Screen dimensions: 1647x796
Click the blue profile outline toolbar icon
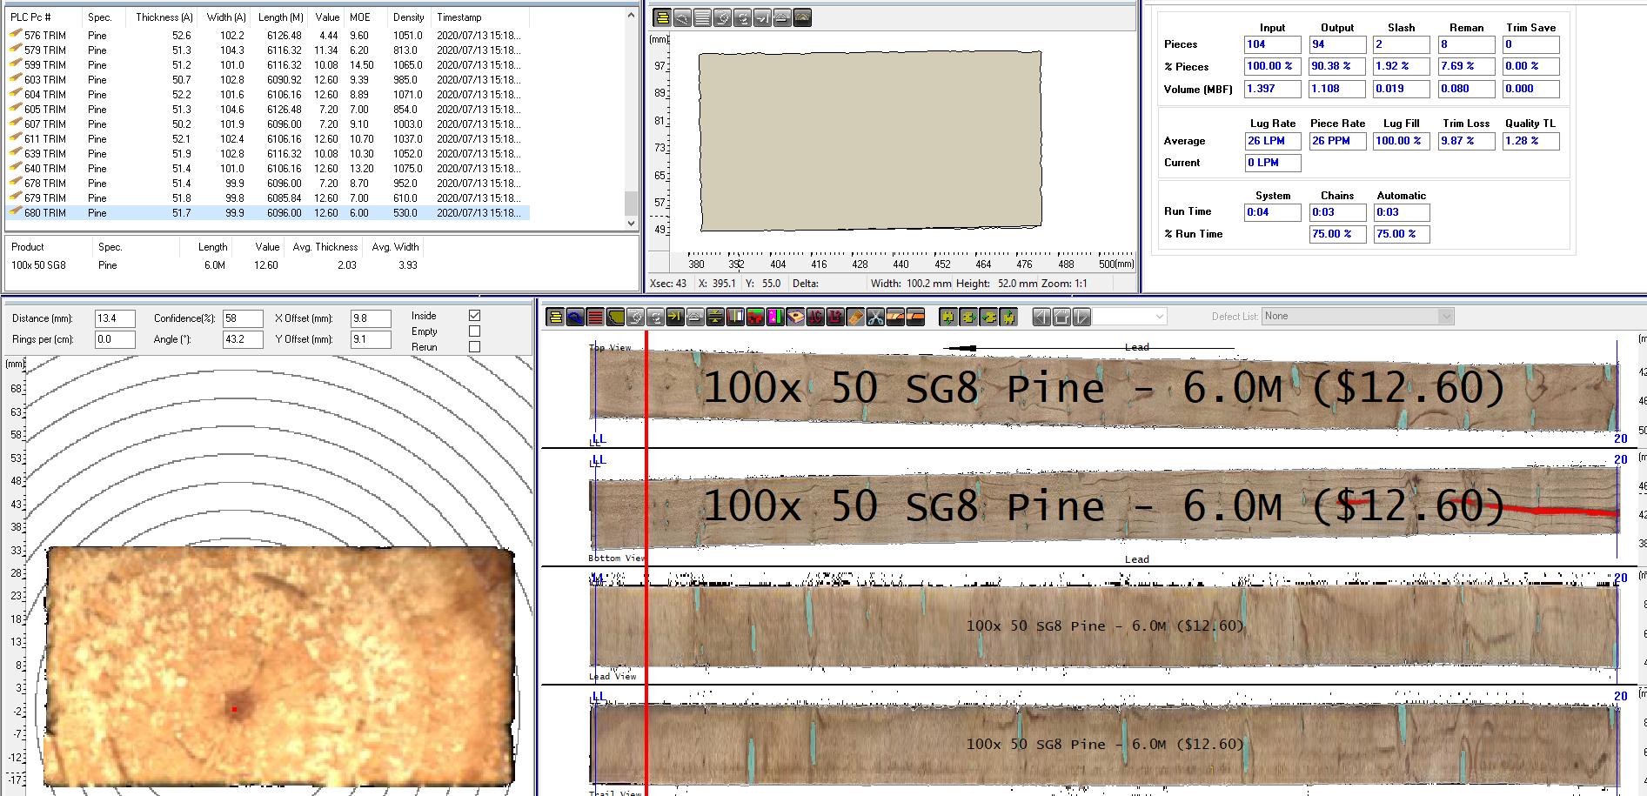click(x=575, y=318)
